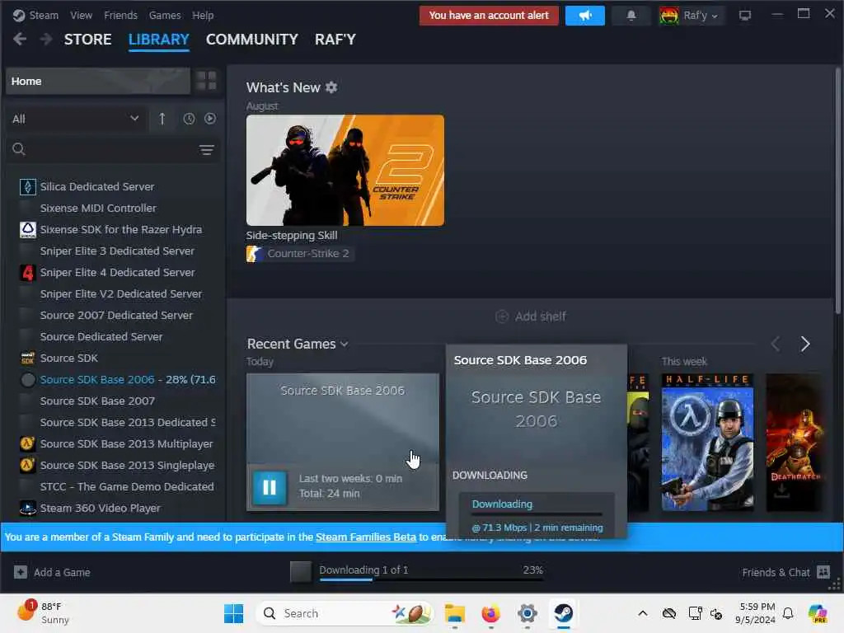This screenshot has width=844, height=633.
Task: Open the RAF'Y profile tab
Action: pos(335,40)
